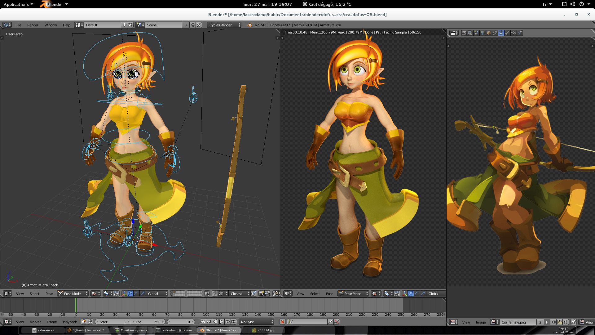Image resolution: width=595 pixels, height=335 pixels.
Task: Select the translate manipulator arrow in left viewport
Action: point(130,293)
